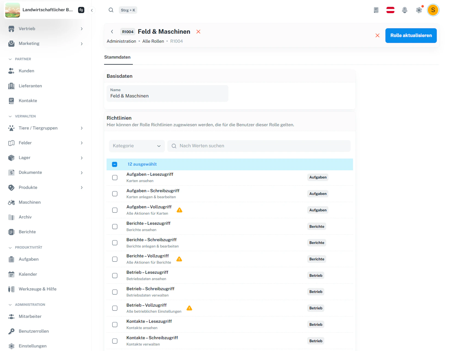Focus the Nach Werten suchen search field
450x351 pixels.
tap(259, 146)
